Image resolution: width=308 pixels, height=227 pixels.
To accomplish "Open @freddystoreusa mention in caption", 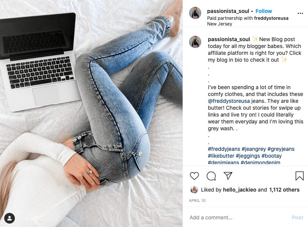I will click(229, 101).
